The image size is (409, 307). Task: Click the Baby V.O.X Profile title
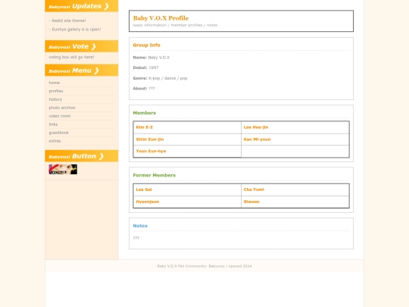click(161, 18)
